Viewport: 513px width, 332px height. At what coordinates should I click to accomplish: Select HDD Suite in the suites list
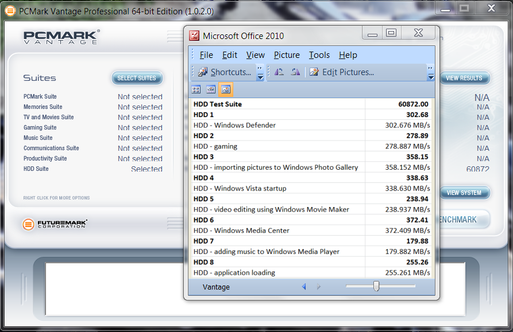36,169
